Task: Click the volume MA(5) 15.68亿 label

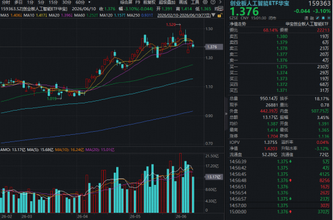Action: pos(40,150)
